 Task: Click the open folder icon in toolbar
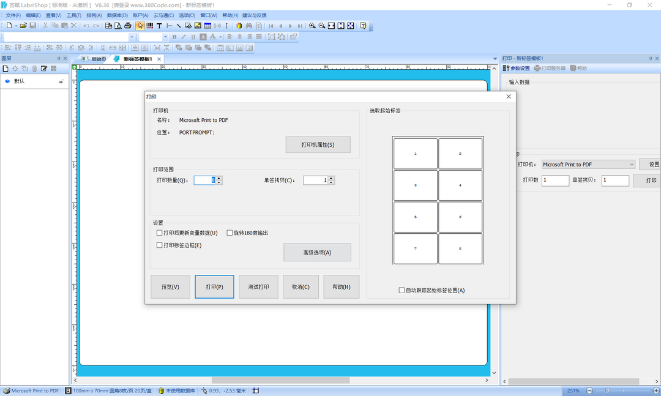tap(23, 26)
